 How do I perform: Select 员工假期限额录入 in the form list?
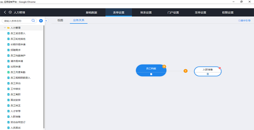[21, 78]
